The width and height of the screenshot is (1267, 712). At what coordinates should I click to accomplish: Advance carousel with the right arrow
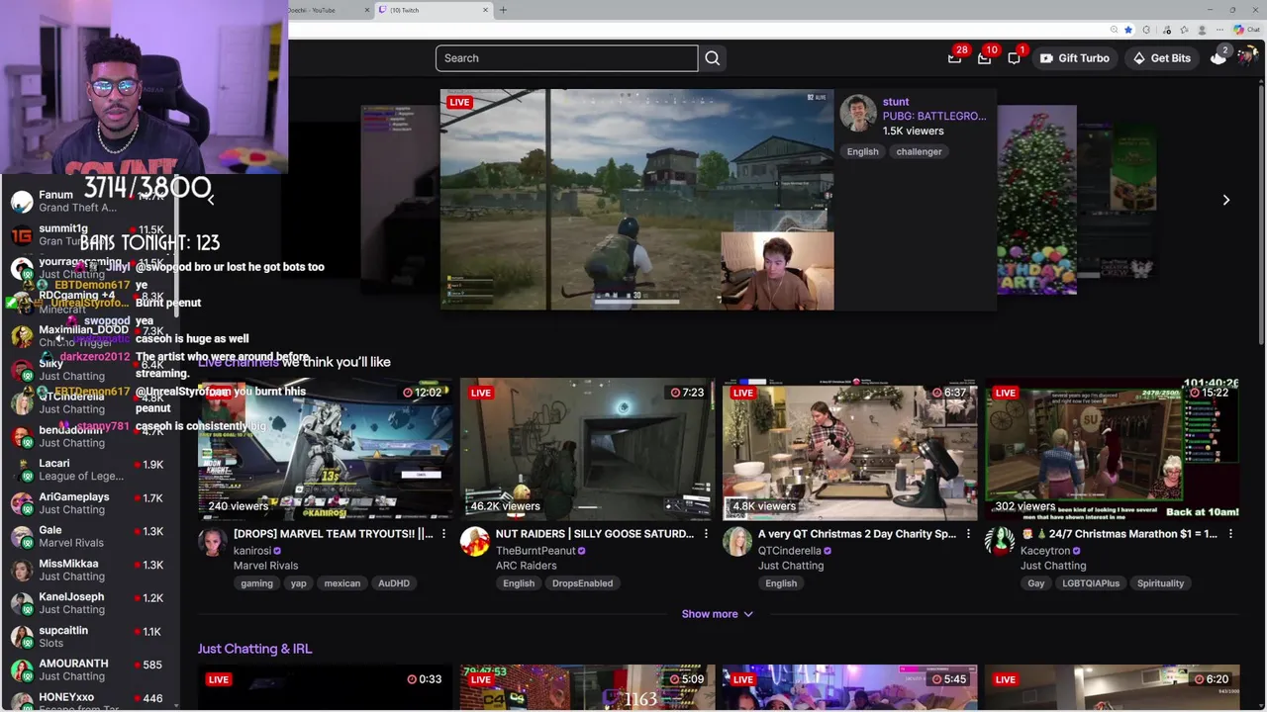pyautogui.click(x=1225, y=200)
